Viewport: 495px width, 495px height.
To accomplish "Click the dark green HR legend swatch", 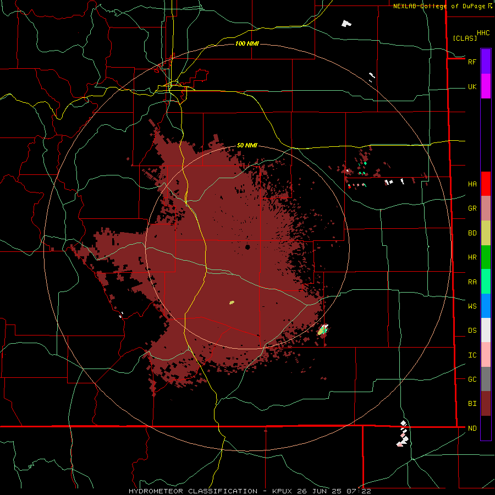I will (486, 257).
